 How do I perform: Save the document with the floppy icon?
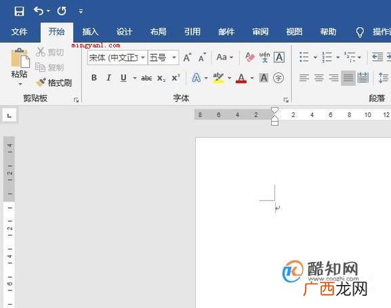tap(19, 11)
